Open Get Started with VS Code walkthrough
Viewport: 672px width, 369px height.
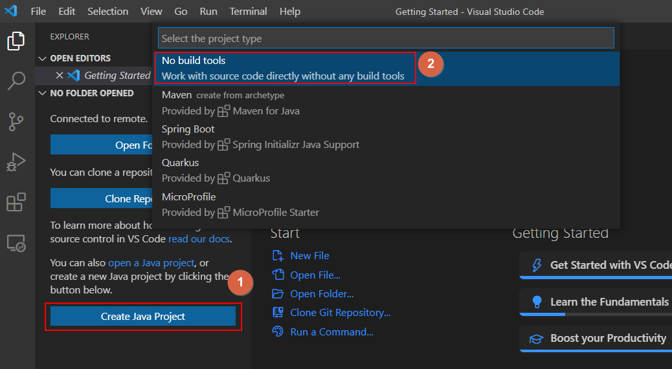[596, 266]
